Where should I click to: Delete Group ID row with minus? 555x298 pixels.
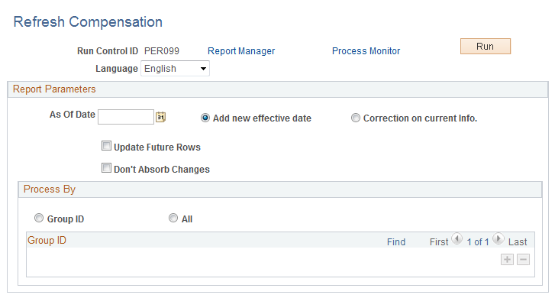(x=523, y=259)
